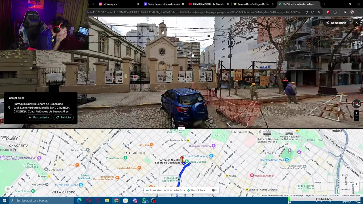Click the Alto Palermo Shopping map pin
This screenshot has width=363, height=204.
pos(211,156)
